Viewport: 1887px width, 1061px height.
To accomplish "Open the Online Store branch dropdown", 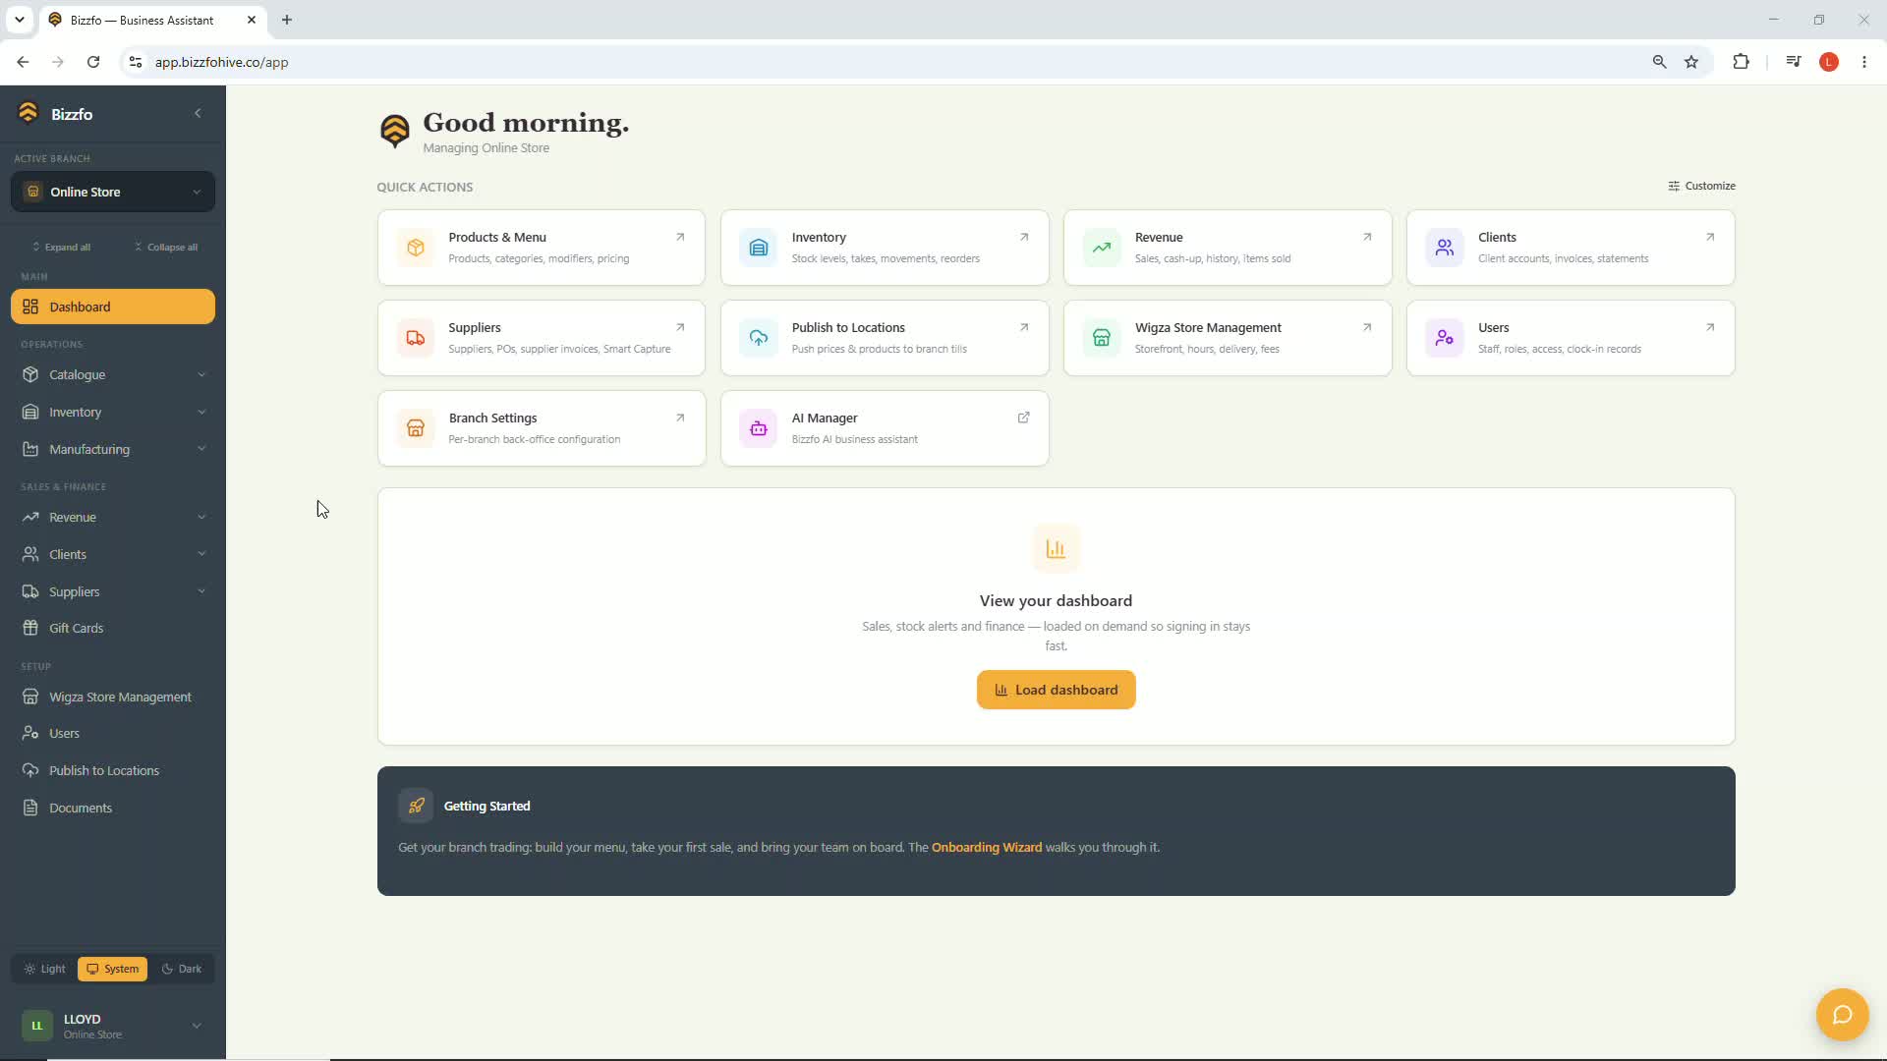I will pos(113,192).
